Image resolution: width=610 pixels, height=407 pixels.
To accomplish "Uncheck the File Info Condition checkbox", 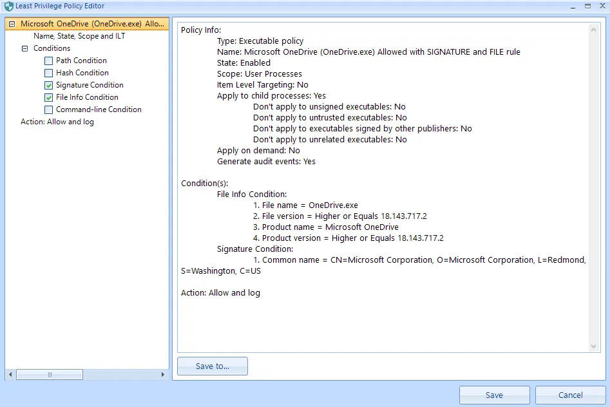I will (49, 97).
